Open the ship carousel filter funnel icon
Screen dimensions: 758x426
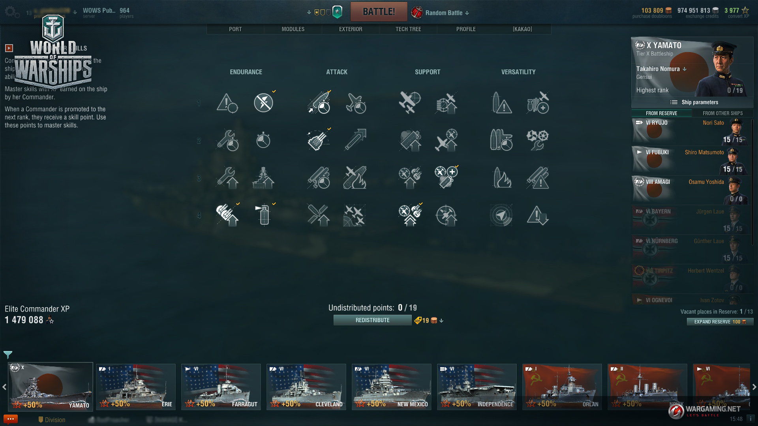(8, 355)
